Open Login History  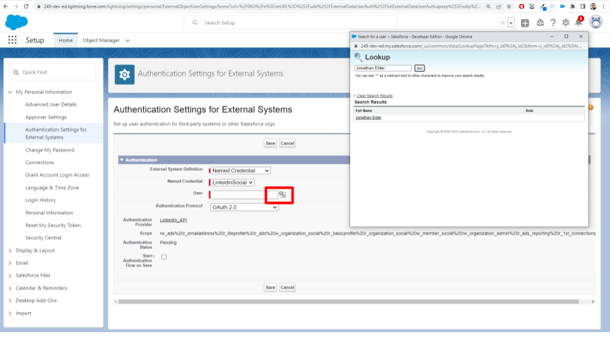pyautogui.click(x=41, y=200)
